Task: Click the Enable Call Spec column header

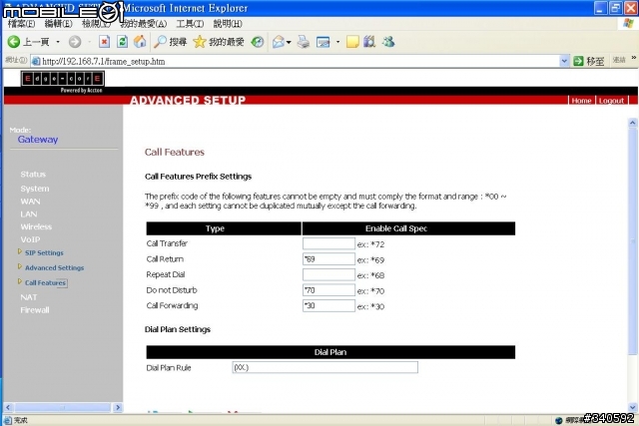Action: (x=408, y=228)
